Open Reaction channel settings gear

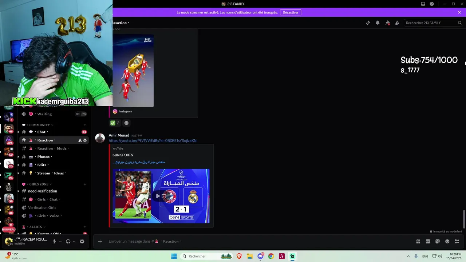coord(85,140)
